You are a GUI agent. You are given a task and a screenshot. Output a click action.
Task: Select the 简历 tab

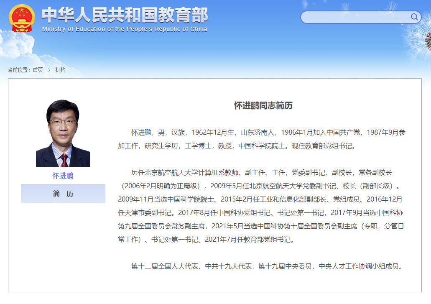(x=63, y=194)
